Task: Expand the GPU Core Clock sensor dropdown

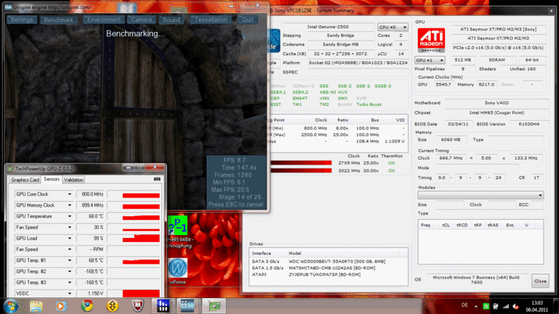Action: [69, 194]
